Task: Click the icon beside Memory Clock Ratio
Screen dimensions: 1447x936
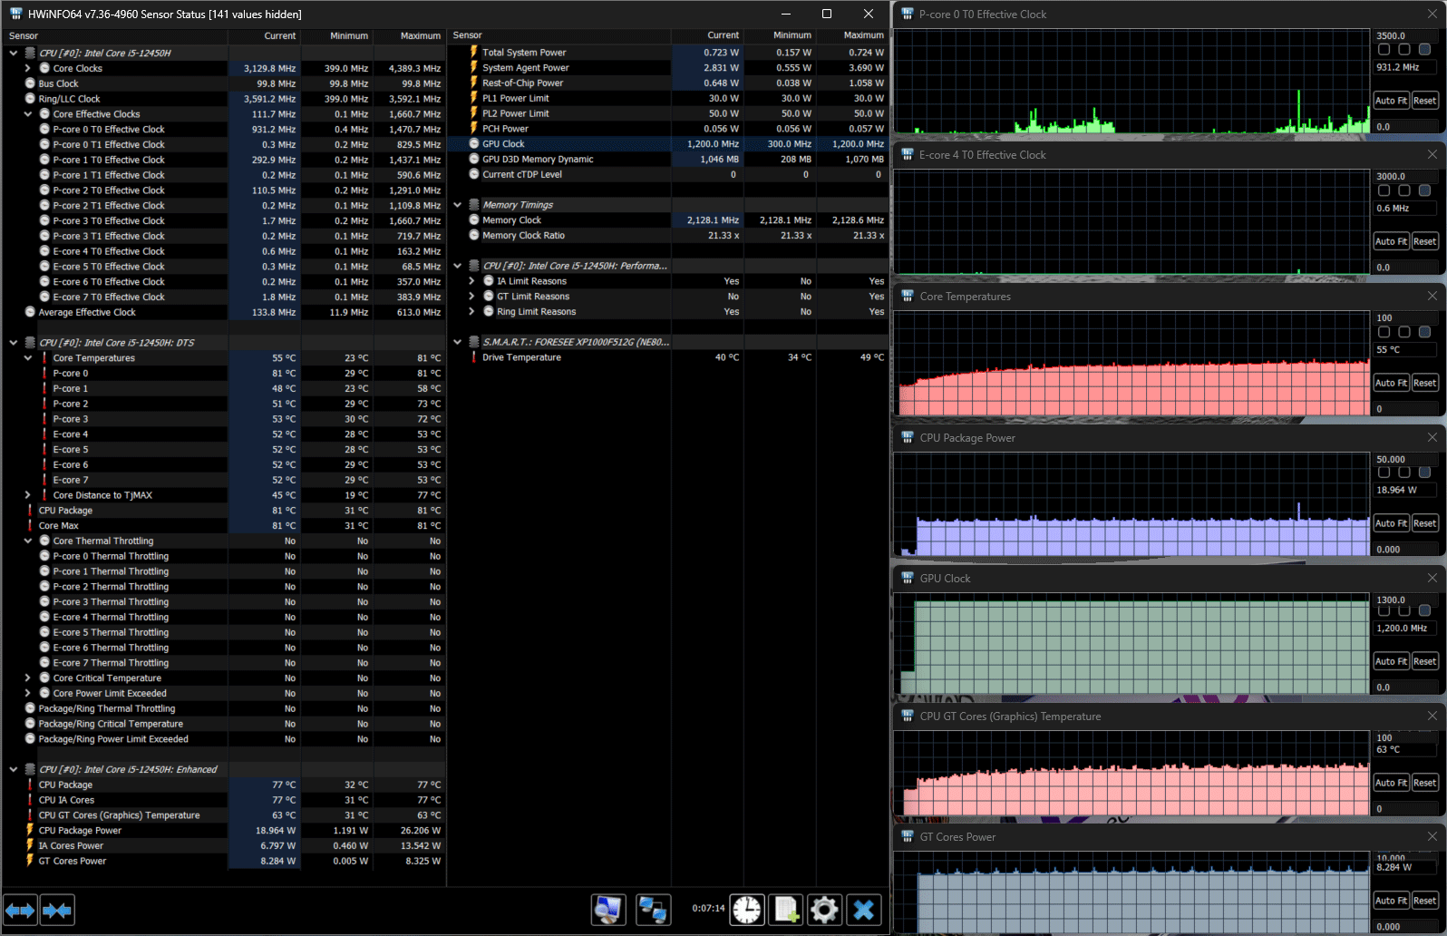Action: [x=473, y=235]
